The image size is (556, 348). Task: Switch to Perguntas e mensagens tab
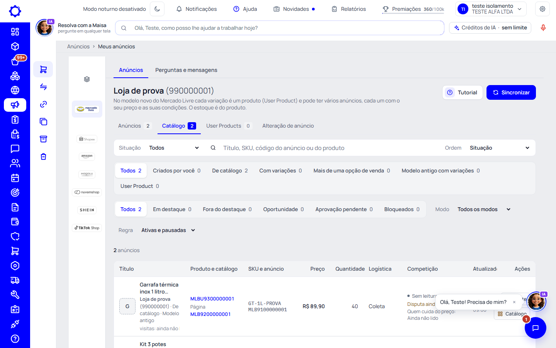(x=186, y=70)
